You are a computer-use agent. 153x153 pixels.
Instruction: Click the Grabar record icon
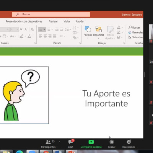coord(112,142)
